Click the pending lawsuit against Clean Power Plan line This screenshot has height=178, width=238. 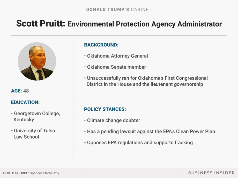150,132
